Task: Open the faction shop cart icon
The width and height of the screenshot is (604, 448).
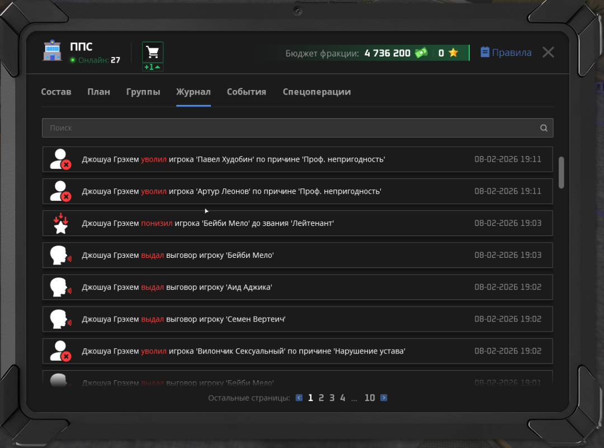Action: click(152, 53)
